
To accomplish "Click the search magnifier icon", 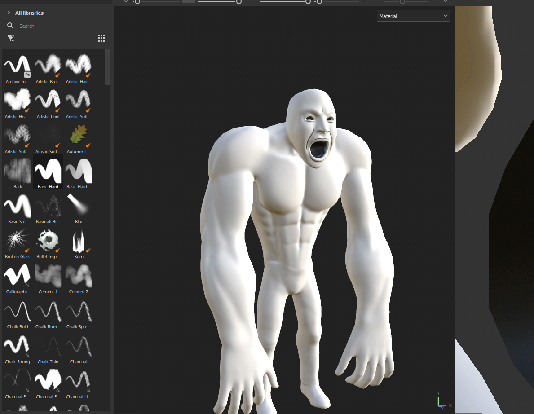I will coord(10,26).
